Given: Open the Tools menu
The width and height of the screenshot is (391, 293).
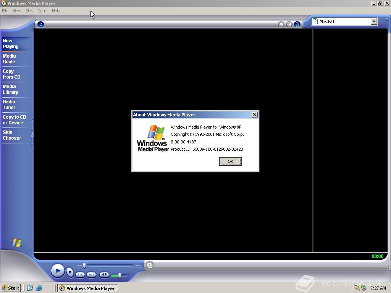Looking at the screenshot, I should [x=43, y=11].
